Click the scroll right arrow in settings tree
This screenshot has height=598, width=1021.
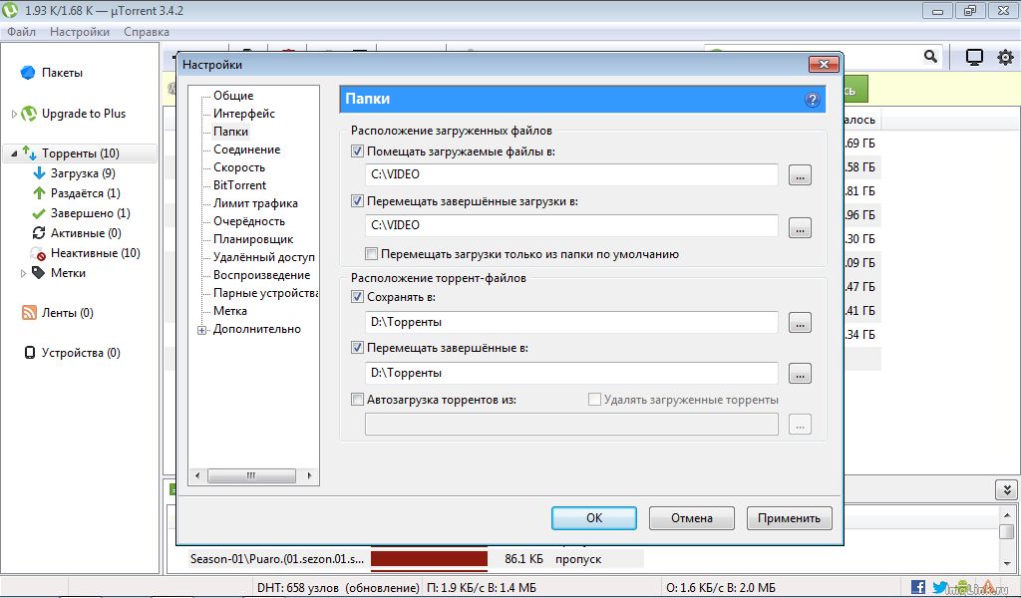pyautogui.click(x=309, y=475)
